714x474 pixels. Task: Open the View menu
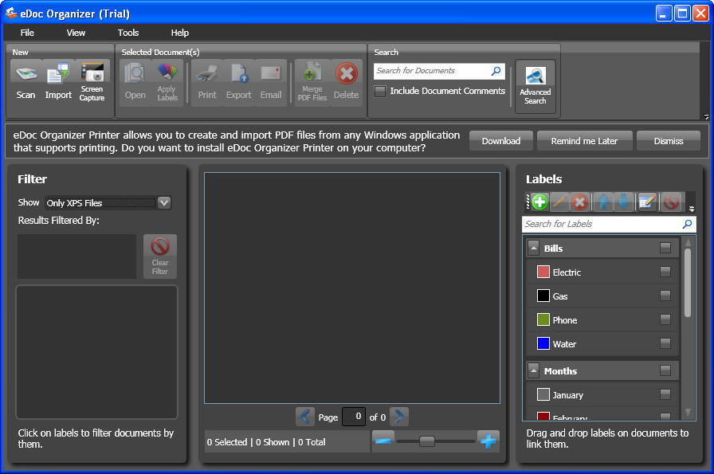[x=76, y=33]
